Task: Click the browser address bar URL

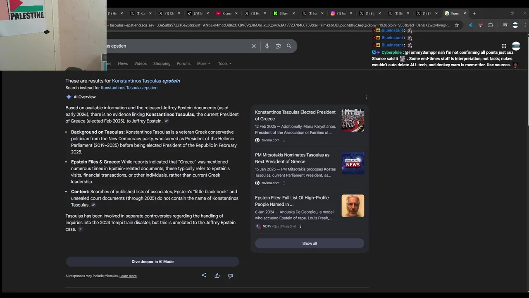Action: click(279, 25)
